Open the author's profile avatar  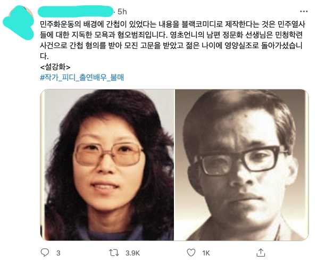(x=19, y=22)
